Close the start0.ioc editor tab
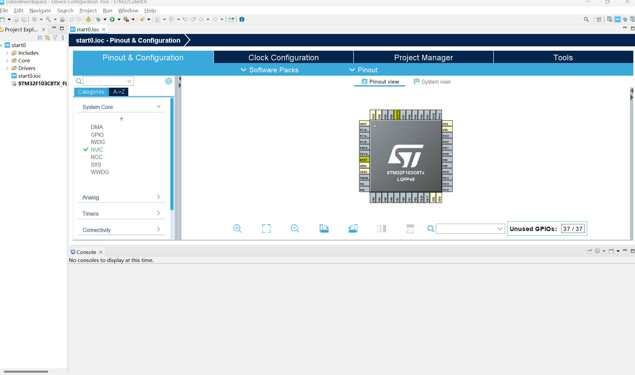The height and width of the screenshot is (375, 635). 104,29
